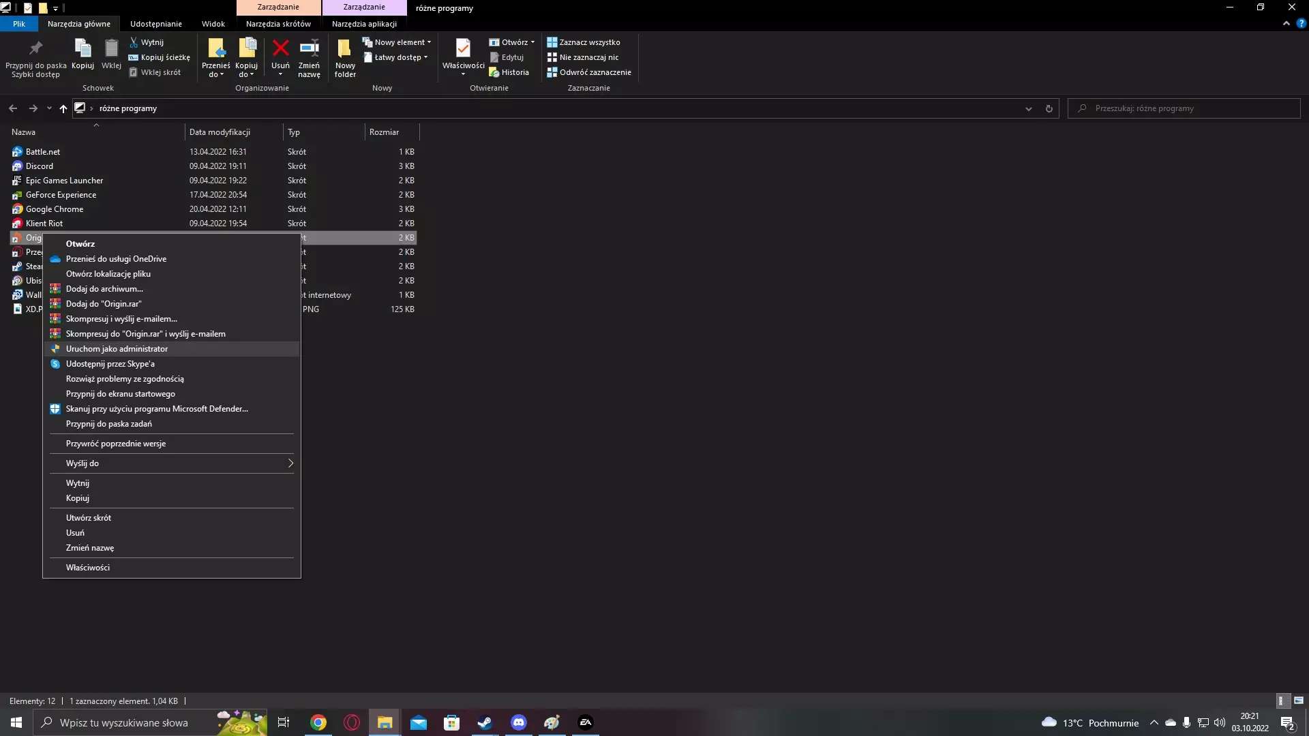Choose Uruchom jako administrator in context menu
The width and height of the screenshot is (1309, 736).
(117, 349)
